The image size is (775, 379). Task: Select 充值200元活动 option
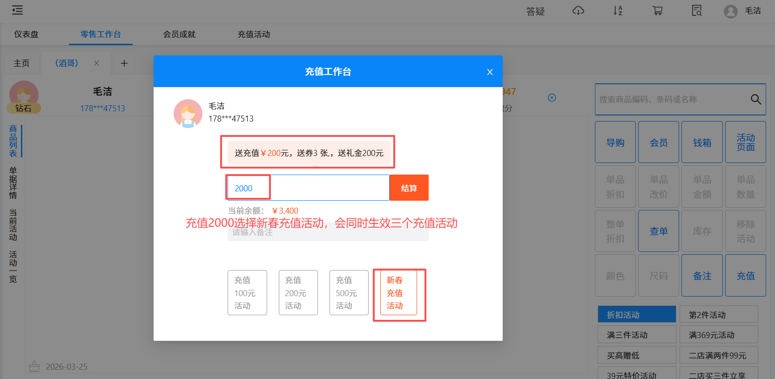[x=298, y=292]
